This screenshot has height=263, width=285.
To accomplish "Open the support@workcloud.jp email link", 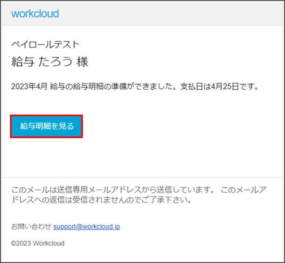I will pyautogui.click(x=86, y=227).
